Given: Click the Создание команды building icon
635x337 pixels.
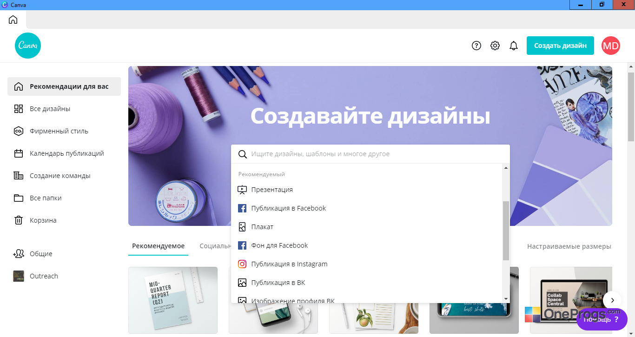Looking at the screenshot, I should (19, 176).
